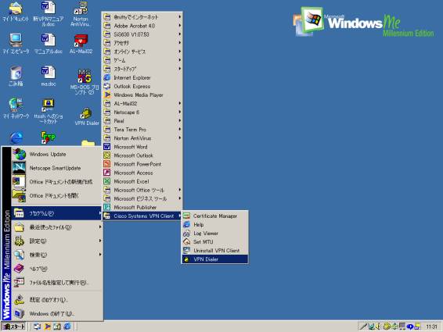Viewport: 443px width, 332px height.
Task: Click Windows Update in Start menu
Action: (57, 155)
